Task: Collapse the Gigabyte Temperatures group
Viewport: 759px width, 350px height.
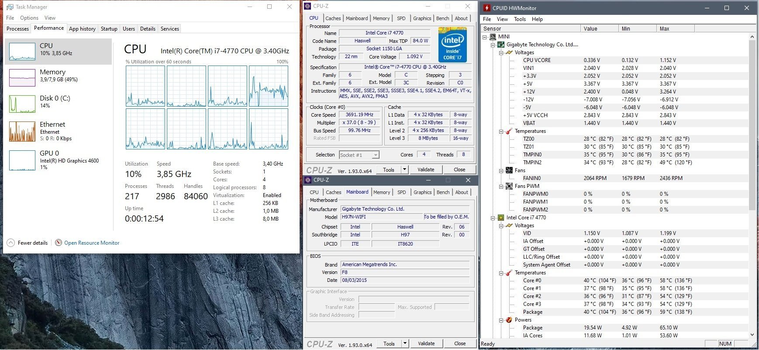Action: click(x=501, y=131)
